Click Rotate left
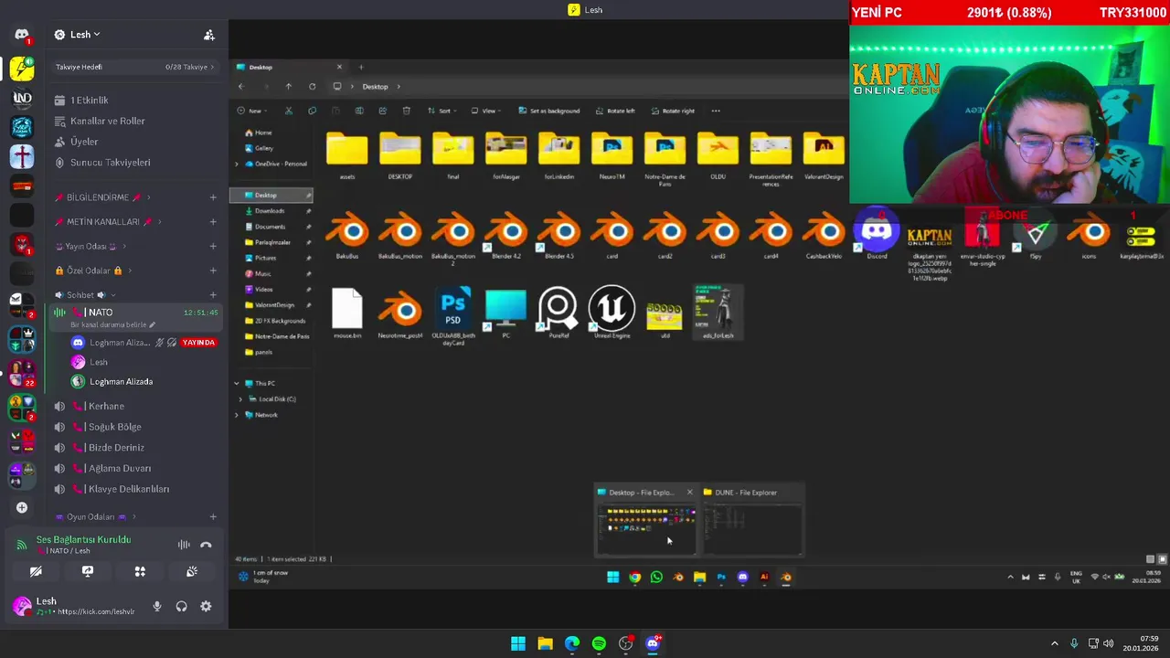 click(615, 111)
